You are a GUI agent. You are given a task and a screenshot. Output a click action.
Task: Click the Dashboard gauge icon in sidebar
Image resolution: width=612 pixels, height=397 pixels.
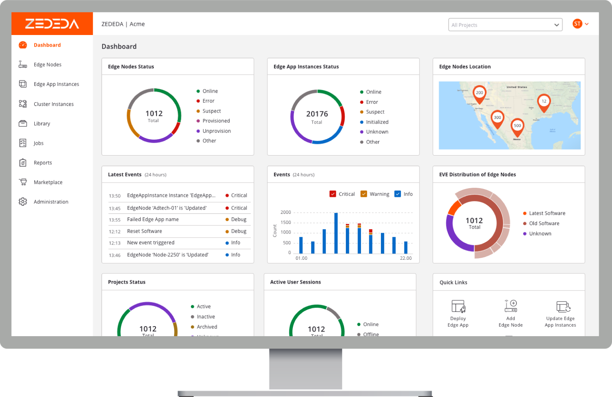(23, 45)
